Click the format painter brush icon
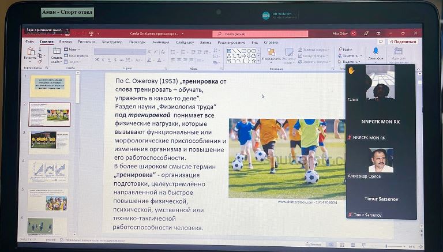Image resolution: width=443 pixels, height=252 pixels. (40, 61)
